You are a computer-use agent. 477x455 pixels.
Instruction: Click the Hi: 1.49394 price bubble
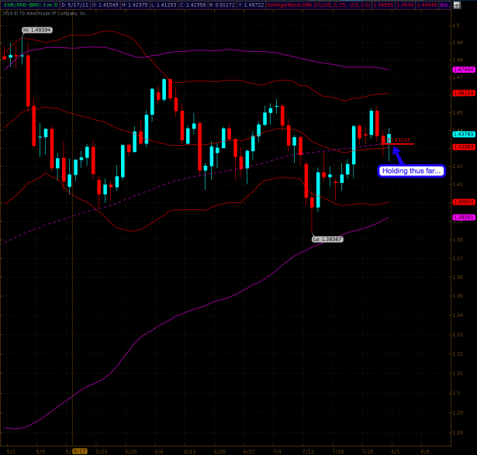[36, 29]
